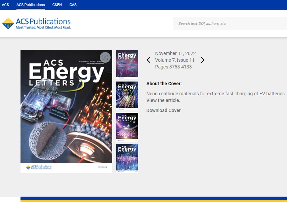Click the Volume 7, Issue 11 text
This screenshot has width=287, height=203.
[175, 60]
